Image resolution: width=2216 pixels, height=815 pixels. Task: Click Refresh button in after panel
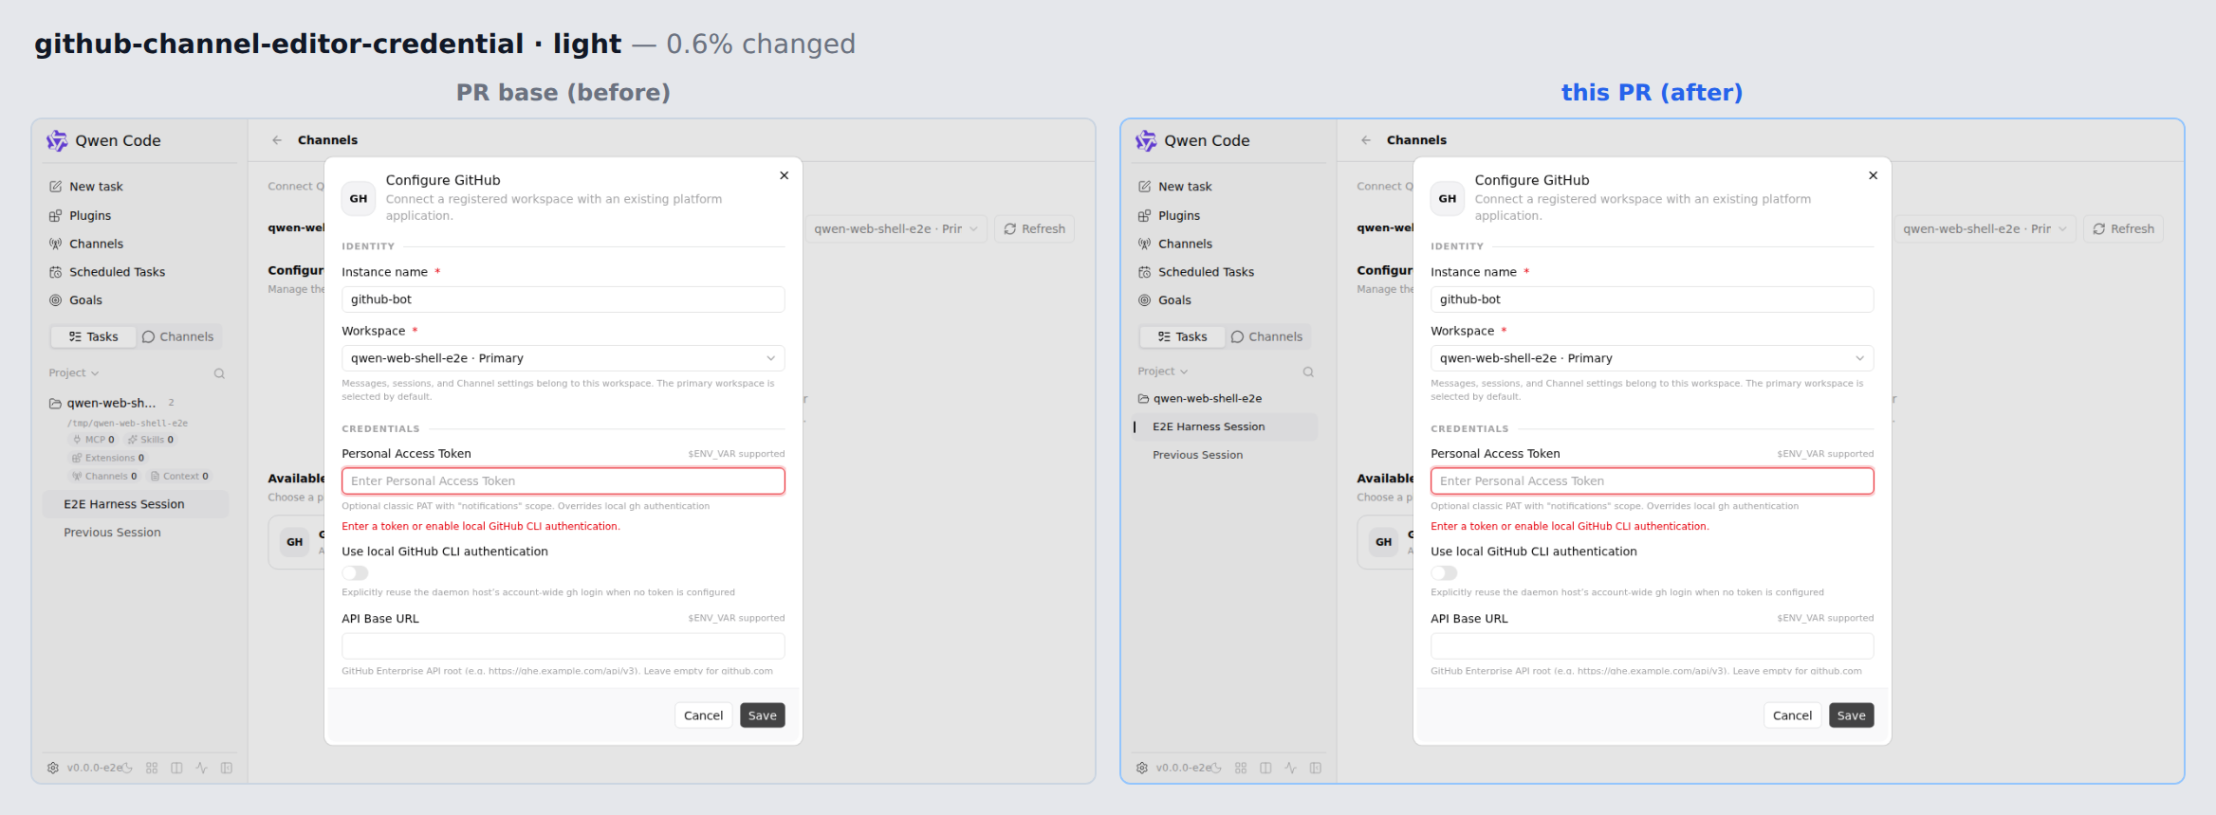[x=2124, y=229]
